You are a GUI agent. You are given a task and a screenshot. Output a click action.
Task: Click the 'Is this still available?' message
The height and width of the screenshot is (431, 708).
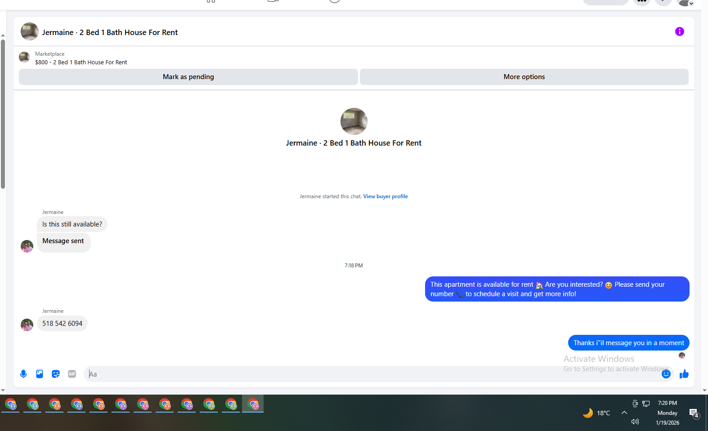click(72, 224)
